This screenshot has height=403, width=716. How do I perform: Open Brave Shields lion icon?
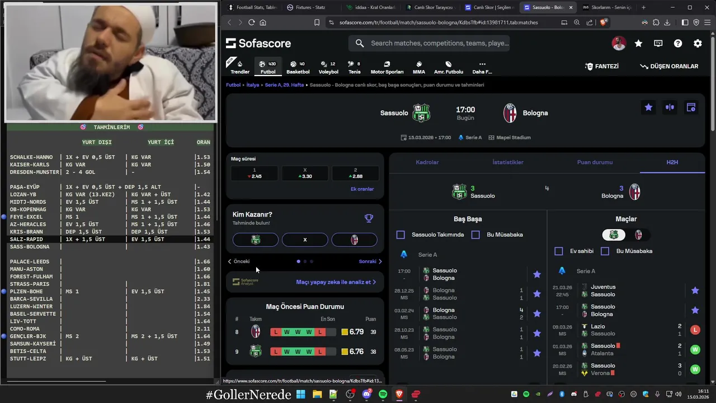[x=604, y=22]
